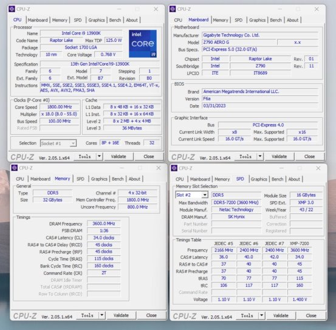The image size is (336, 330).
Task: Click the cores value 8P + 16E
Action: pos(110,143)
